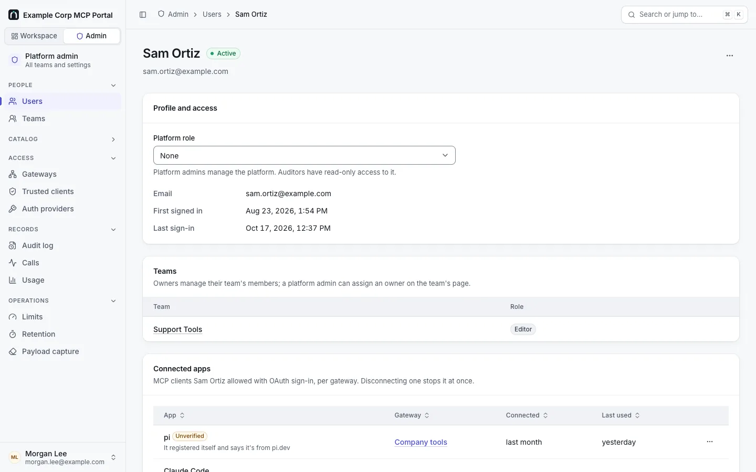Open the Retention settings

click(x=63, y=334)
